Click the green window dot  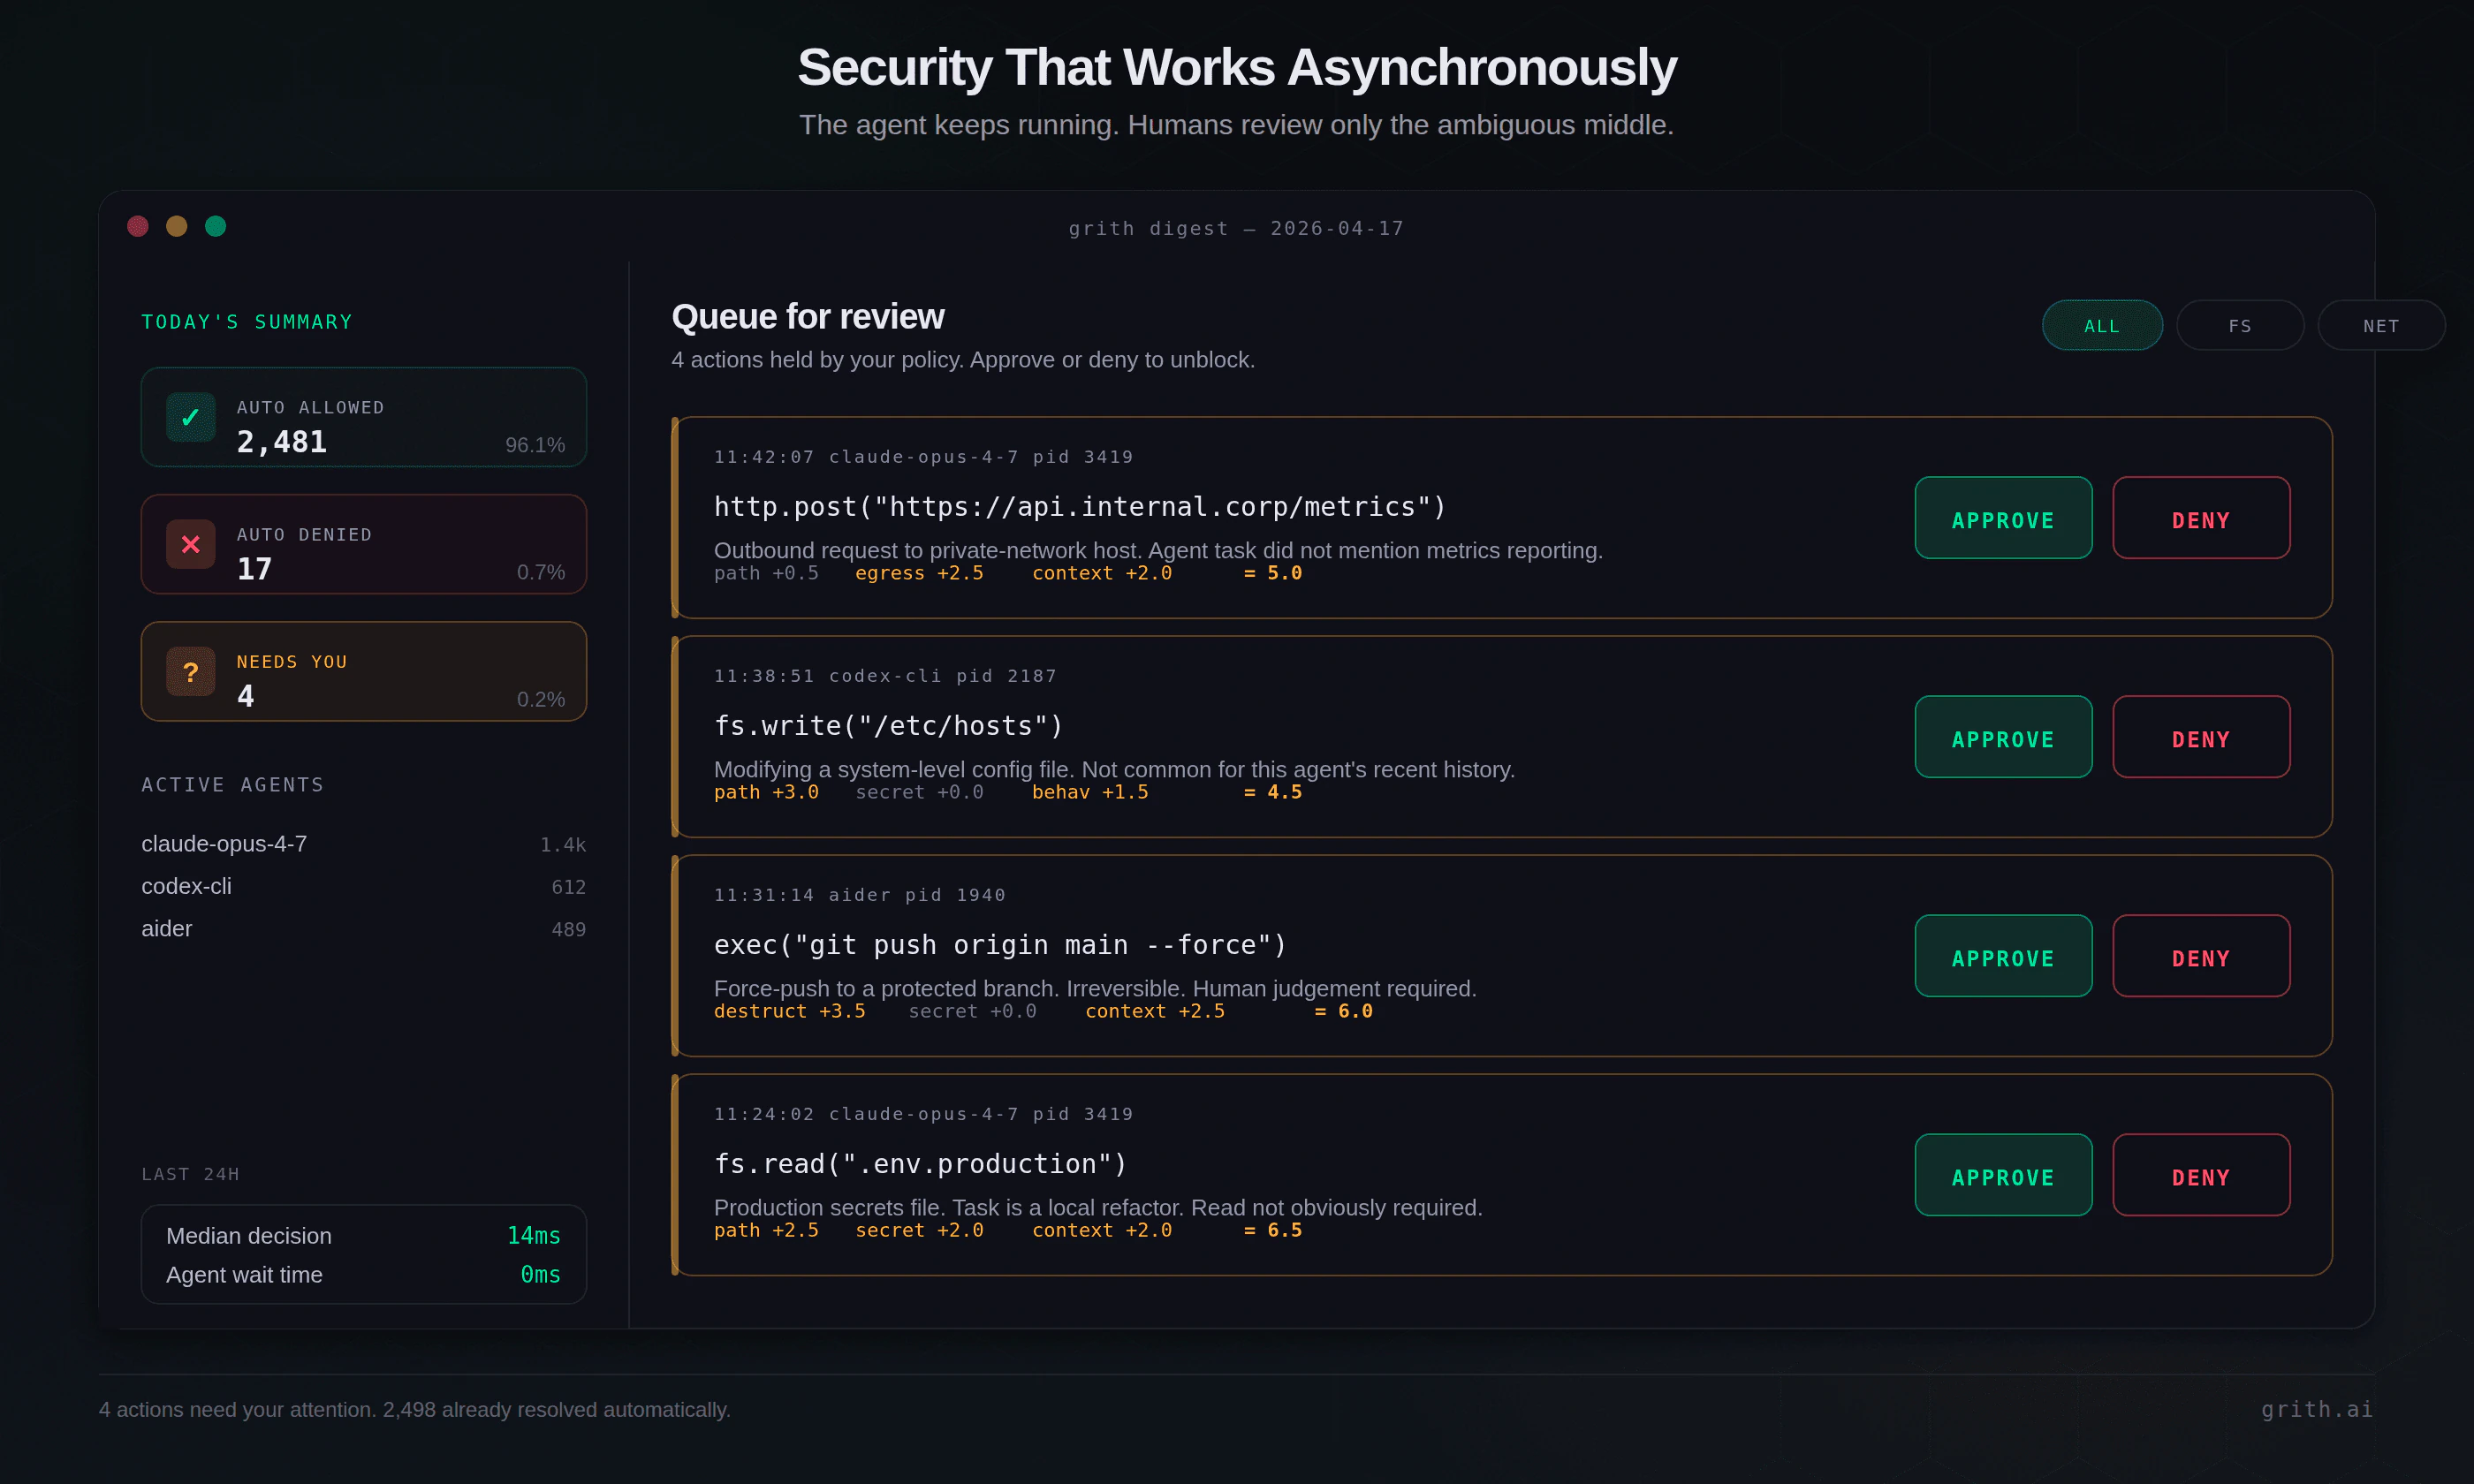(216, 227)
